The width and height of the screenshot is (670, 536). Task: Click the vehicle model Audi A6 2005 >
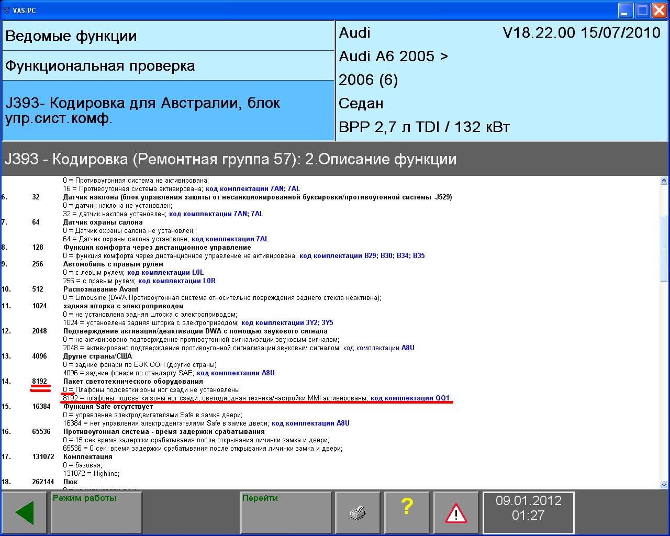[x=394, y=57]
